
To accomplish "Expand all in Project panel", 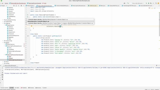I will 16,6.
